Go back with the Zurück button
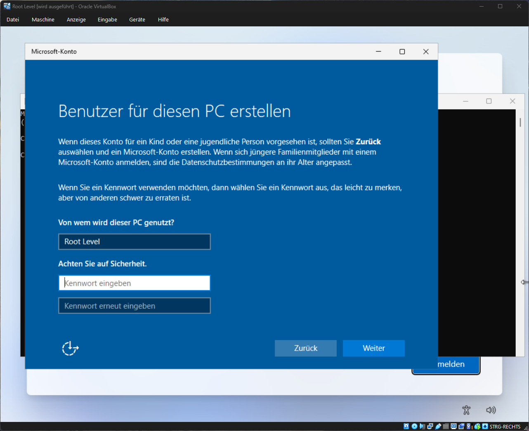This screenshot has height=431, width=529. point(305,348)
